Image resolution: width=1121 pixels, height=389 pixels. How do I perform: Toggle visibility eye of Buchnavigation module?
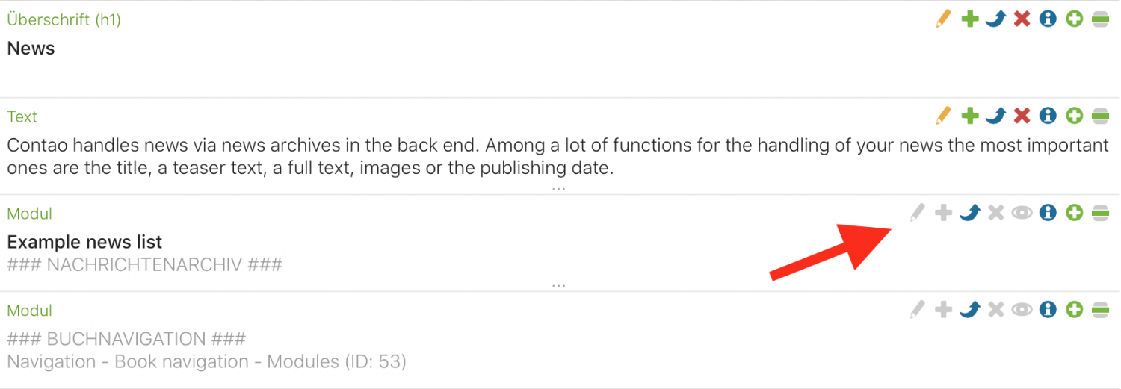(x=1022, y=309)
